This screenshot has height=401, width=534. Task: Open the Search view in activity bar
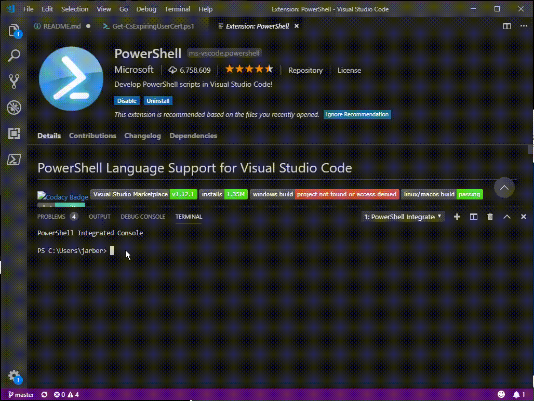point(14,56)
